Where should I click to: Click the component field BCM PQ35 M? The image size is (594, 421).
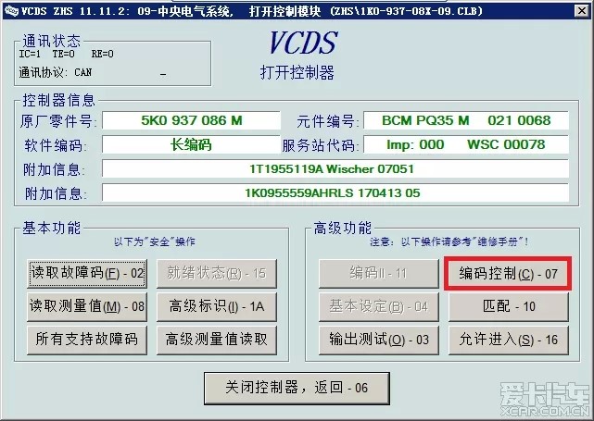click(466, 120)
